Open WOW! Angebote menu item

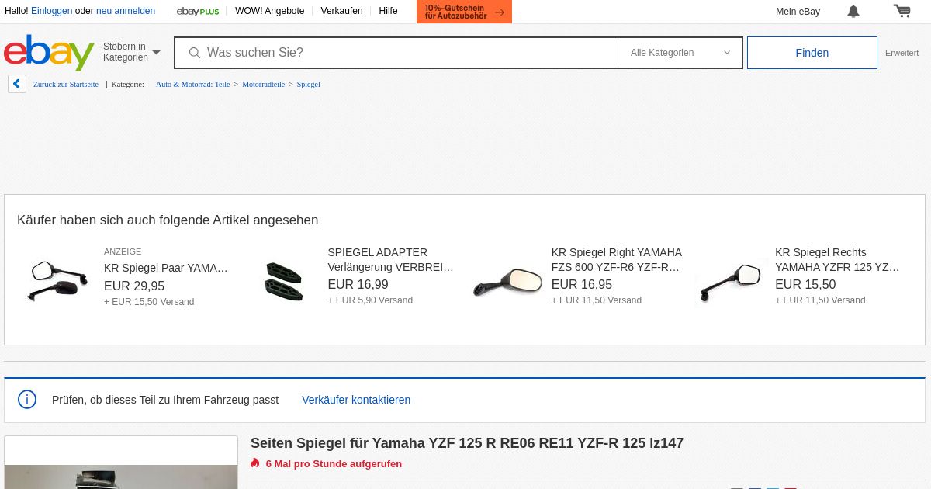pyautogui.click(x=270, y=11)
